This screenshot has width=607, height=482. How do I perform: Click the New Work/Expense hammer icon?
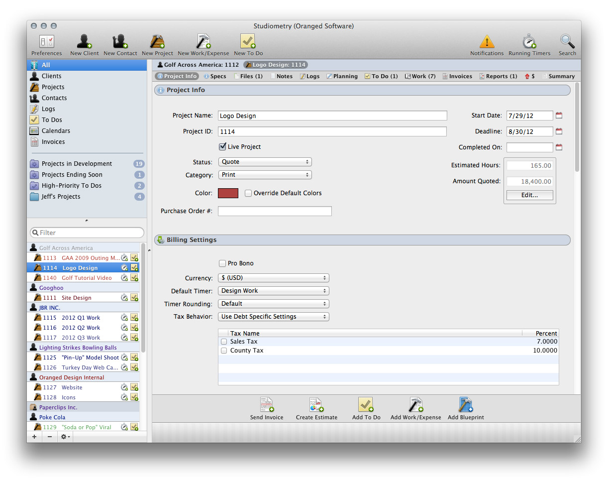(x=203, y=42)
